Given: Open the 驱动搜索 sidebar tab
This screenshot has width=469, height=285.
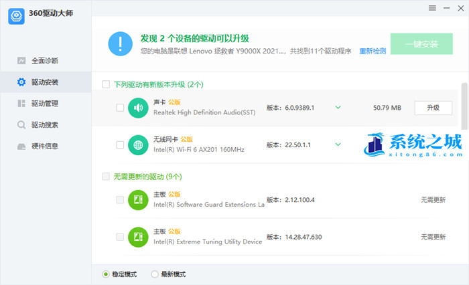Looking at the screenshot, I should 46,124.
